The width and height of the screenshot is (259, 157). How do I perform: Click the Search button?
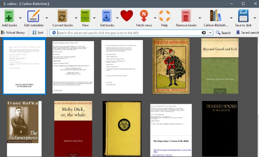pyautogui.click(x=223, y=33)
